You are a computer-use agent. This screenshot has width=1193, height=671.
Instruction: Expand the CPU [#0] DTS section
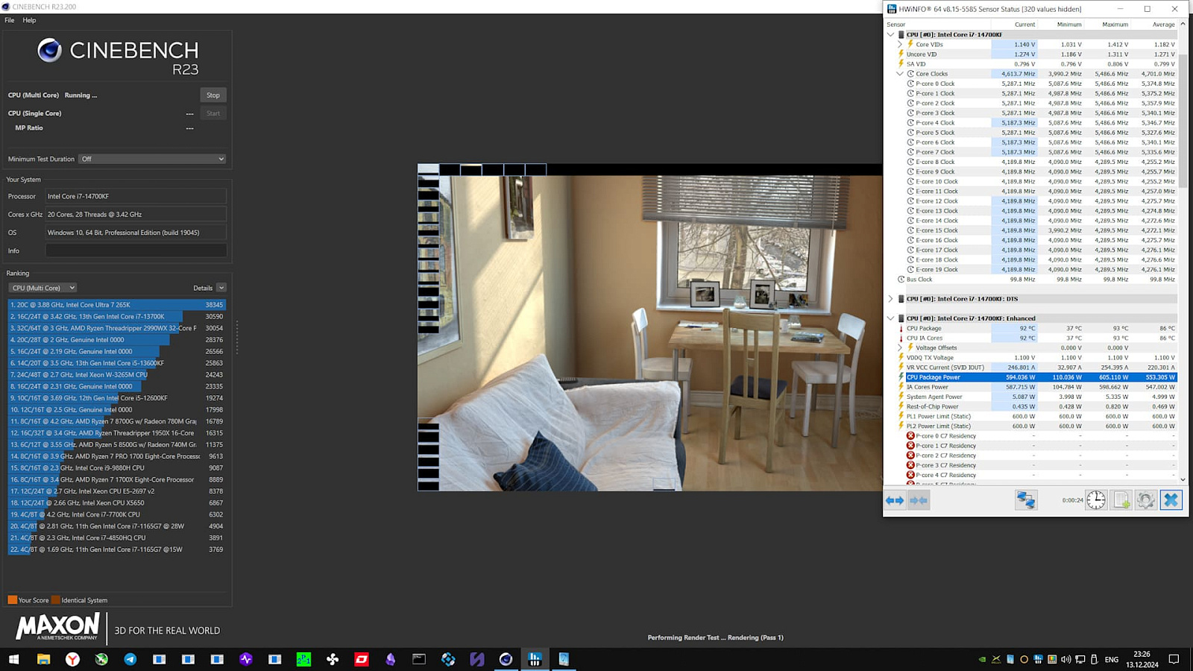pyautogui.click(x=890, y=299)
